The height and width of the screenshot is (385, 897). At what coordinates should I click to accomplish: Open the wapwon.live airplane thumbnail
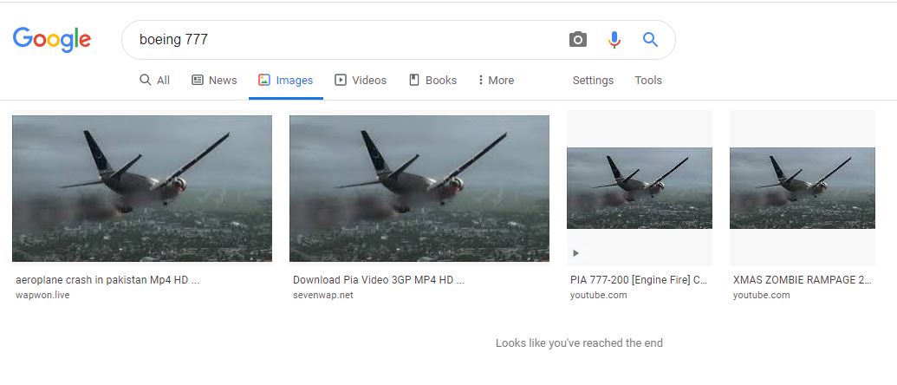tap(142, 188)
